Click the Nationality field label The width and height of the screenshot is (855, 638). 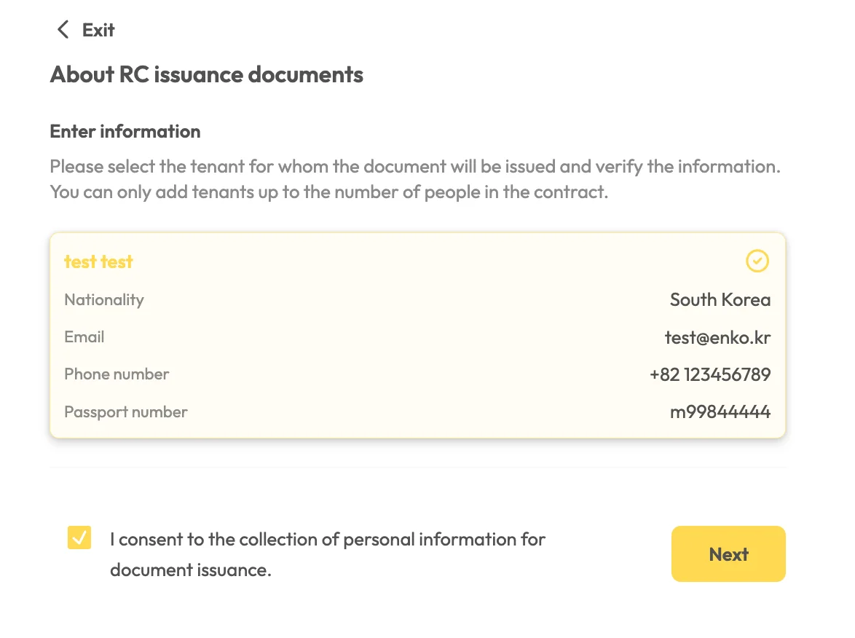click(104, 300)
